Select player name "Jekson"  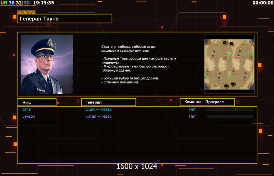(x=29, y=116)
